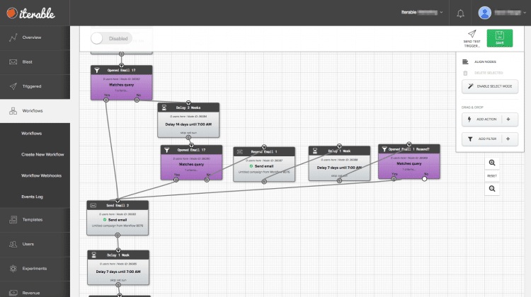Viewport: 531px width, 297px height.
Task: Click the envelope icon on Send Email 2 node
Action: (x=93, y=205)
